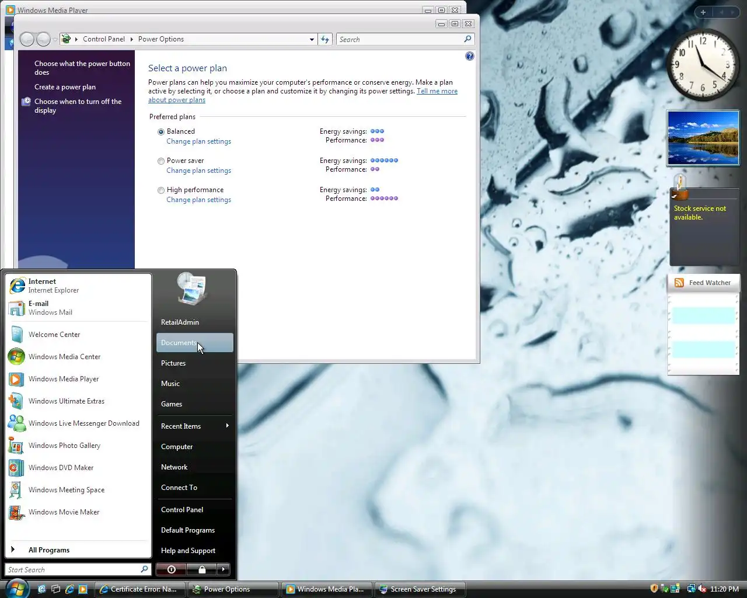Open Windows Meeting Space
The width and height of the screenshot is (747, 598).
point(78,490)
